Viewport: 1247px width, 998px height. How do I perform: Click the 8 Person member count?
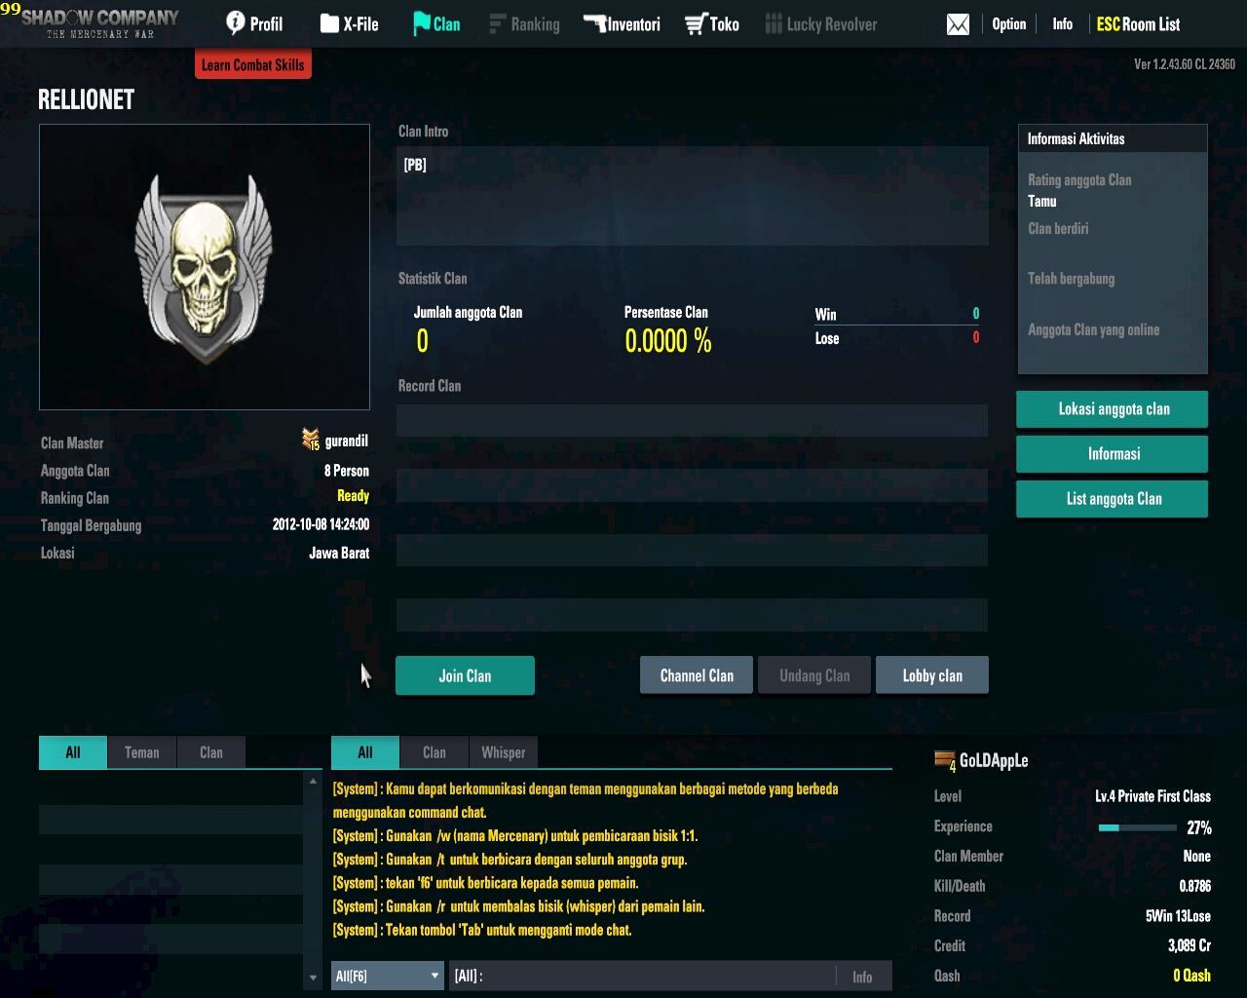pyautogui.click(x=347, y=471)
